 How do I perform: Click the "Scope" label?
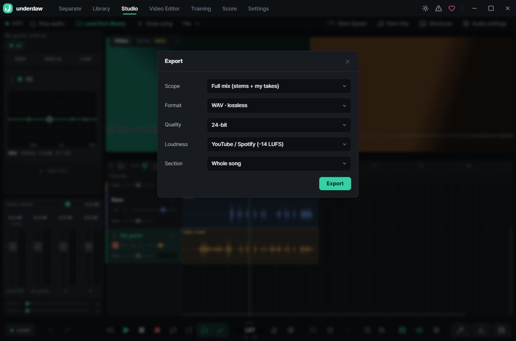[x=172, y=86]
